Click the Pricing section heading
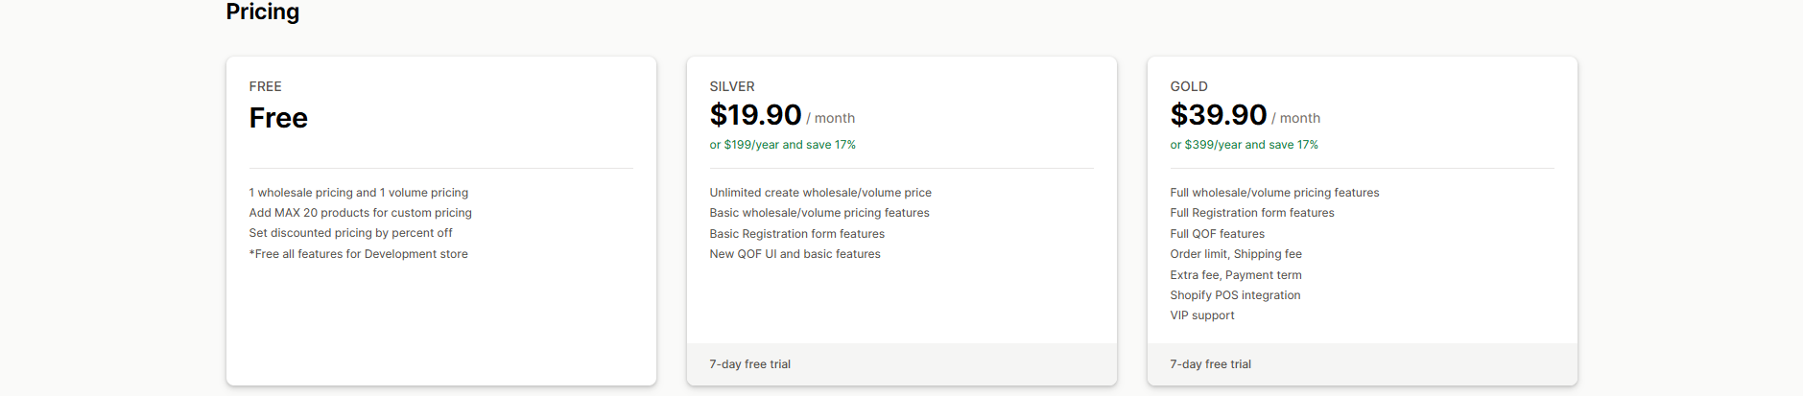Viewport: 1803px width, 396px height. point(262,12)
